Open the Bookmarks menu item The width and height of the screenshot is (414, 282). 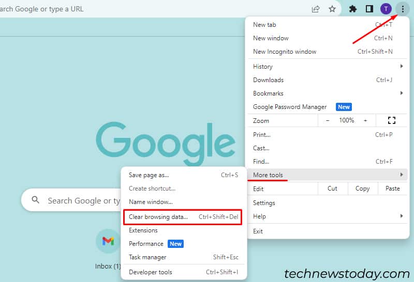coord(328,93)
